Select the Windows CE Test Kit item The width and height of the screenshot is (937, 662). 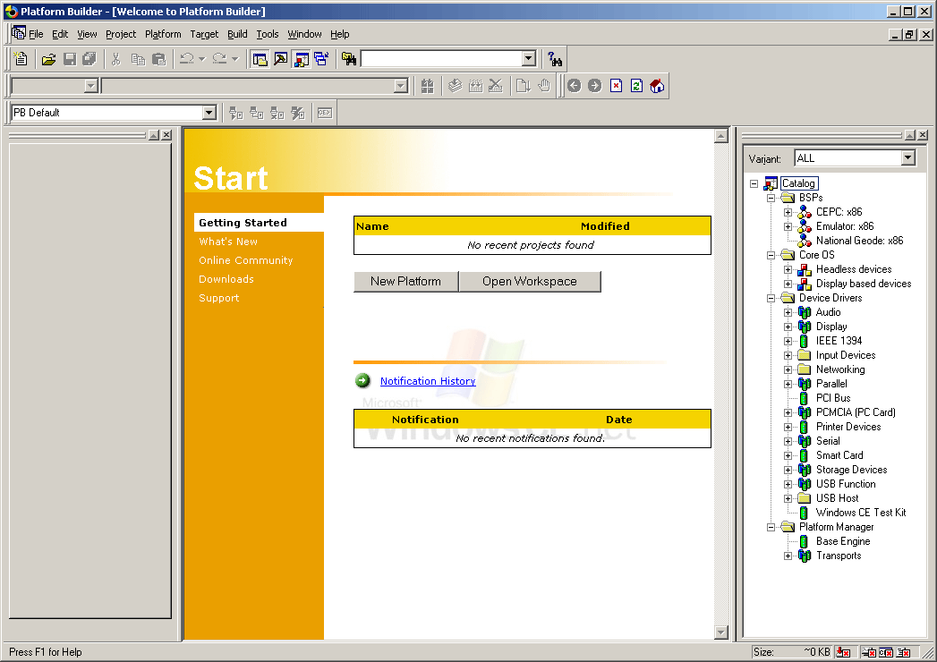tap(861, 513)
